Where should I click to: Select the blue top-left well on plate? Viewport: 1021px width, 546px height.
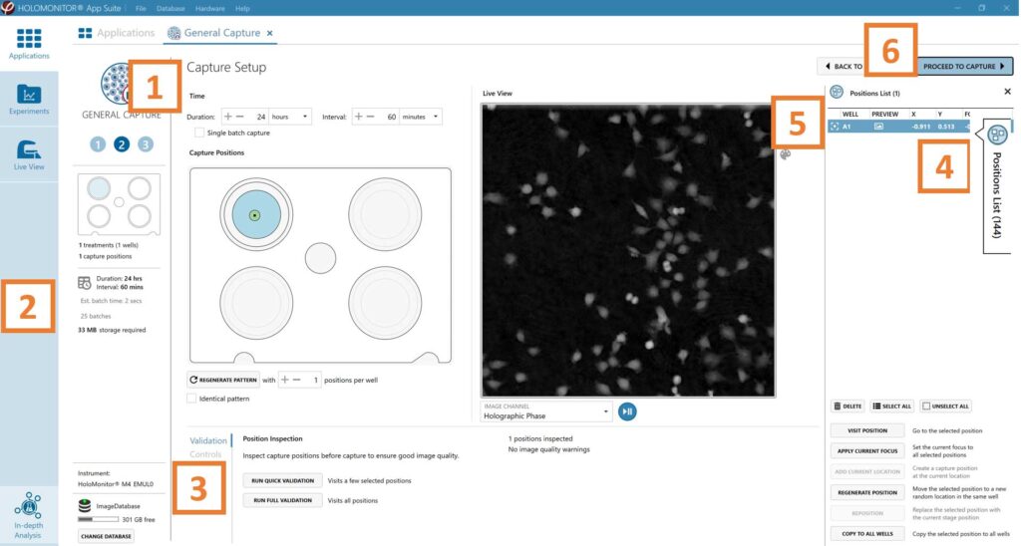coord(256,214)
